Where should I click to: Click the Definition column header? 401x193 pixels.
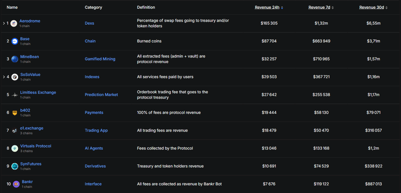coord(146,7)
